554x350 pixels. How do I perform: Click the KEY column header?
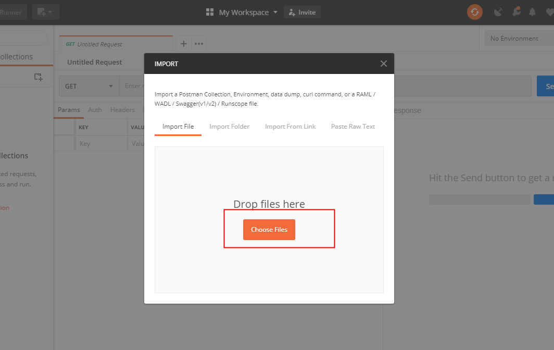click(83, 127)
